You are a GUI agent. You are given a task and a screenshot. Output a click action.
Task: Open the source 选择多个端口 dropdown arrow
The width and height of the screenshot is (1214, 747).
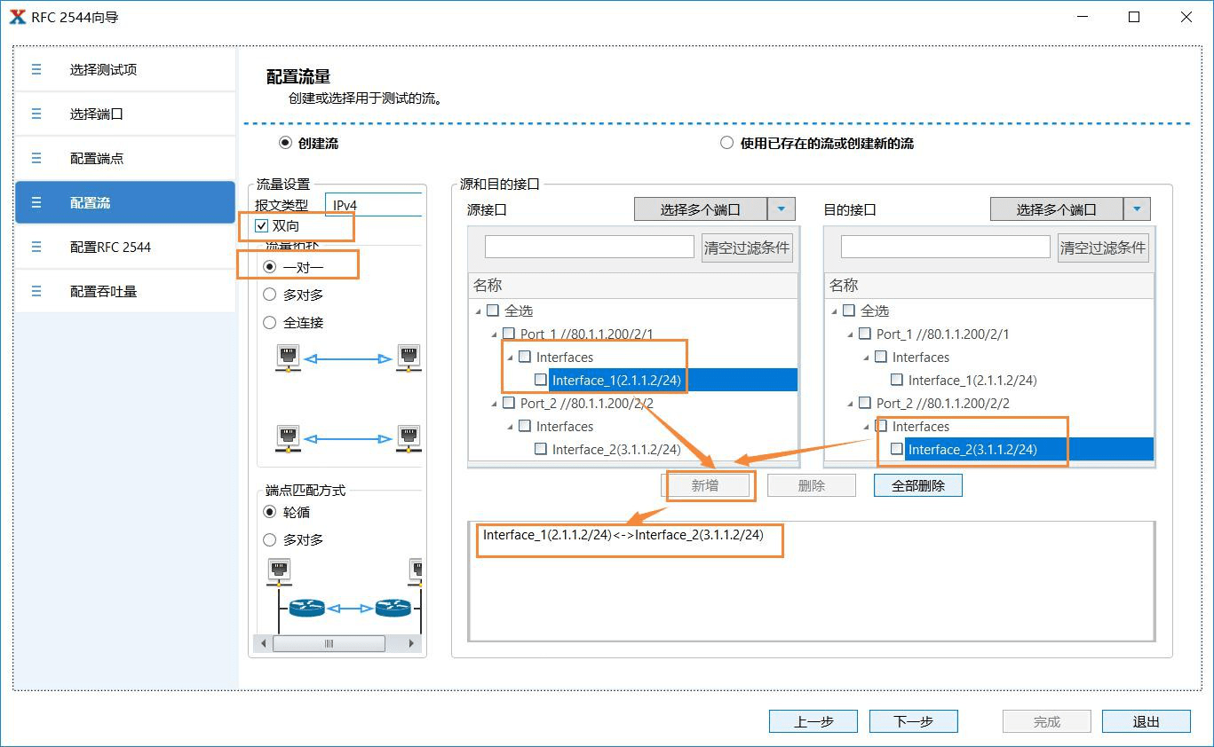pyautogui.click(x=780, y=208)
